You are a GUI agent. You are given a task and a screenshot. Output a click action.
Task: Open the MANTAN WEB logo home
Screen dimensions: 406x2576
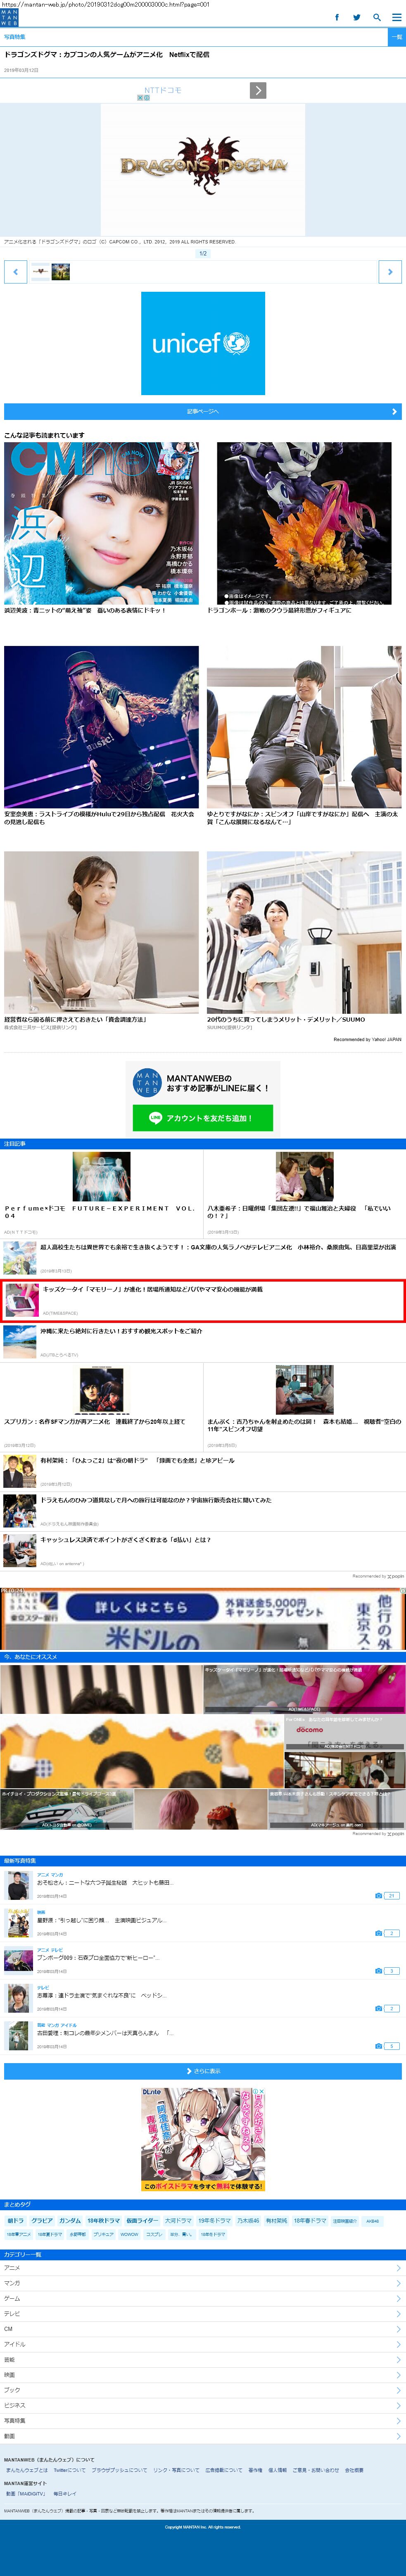pos(9,17)
